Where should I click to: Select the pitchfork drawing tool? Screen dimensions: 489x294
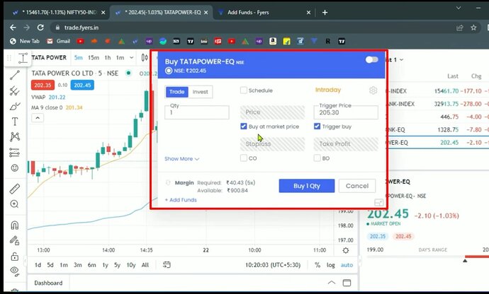(15, 90)
